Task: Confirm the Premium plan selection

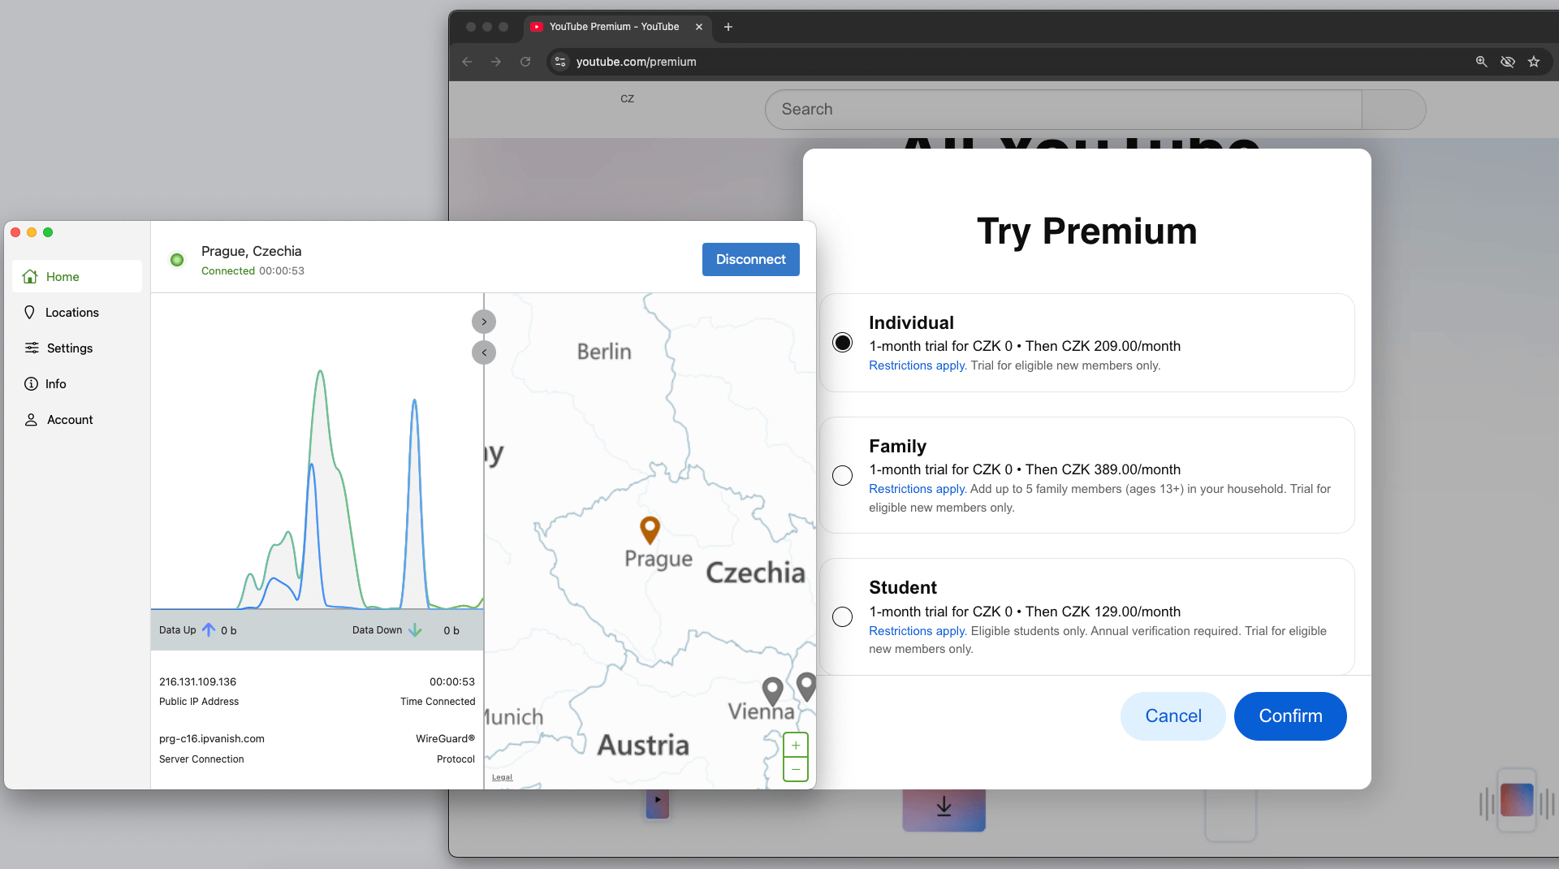Action: (1290, 716)
